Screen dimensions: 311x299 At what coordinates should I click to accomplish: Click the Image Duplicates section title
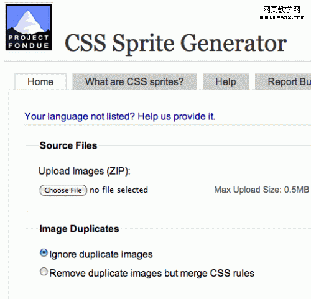(79, 229)
